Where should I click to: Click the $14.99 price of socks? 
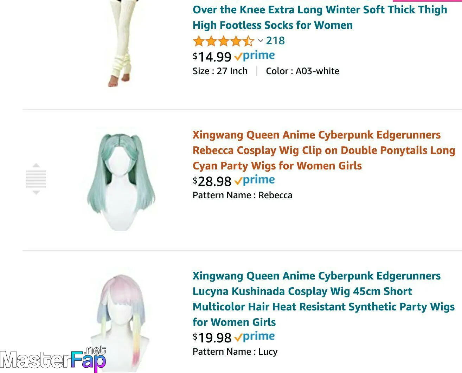point(212,57)
